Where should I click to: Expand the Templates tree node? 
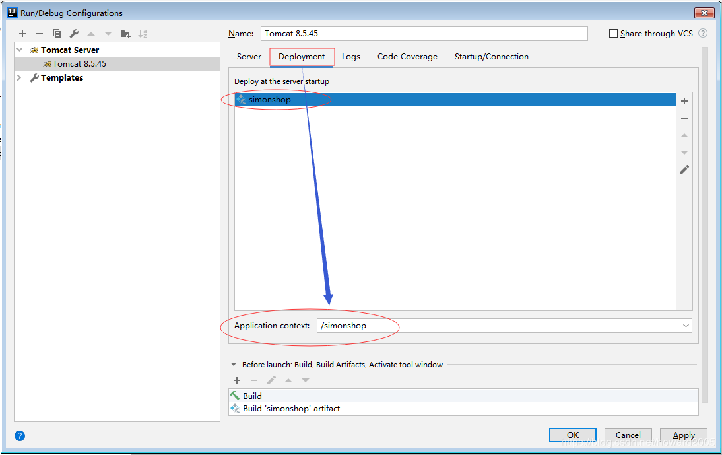click(19, 77)
